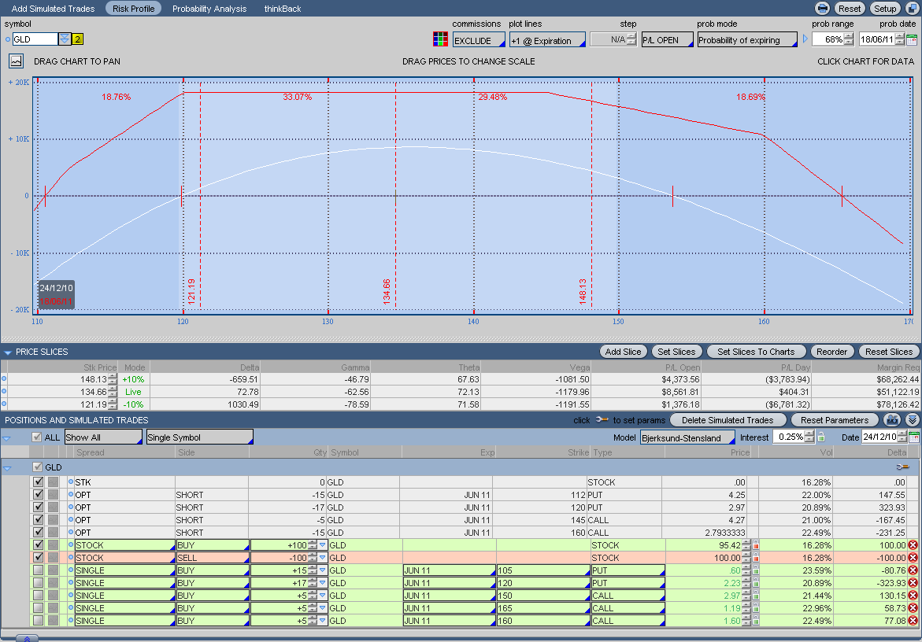Click the binoculars icon by Reset Parameters
This screenshot has height=642, width=922.
[x=892, y=420]
